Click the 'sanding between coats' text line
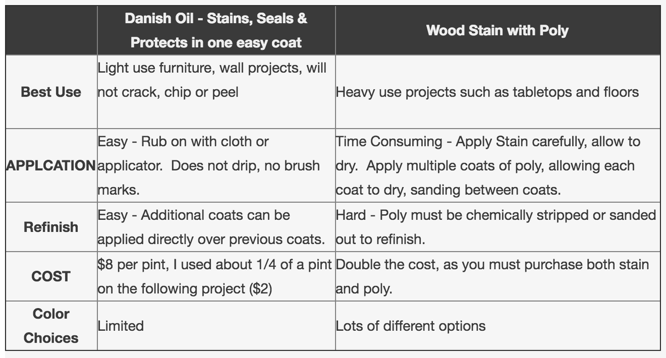This screenshot has height=358, width=666. click(x=448, y=190)
